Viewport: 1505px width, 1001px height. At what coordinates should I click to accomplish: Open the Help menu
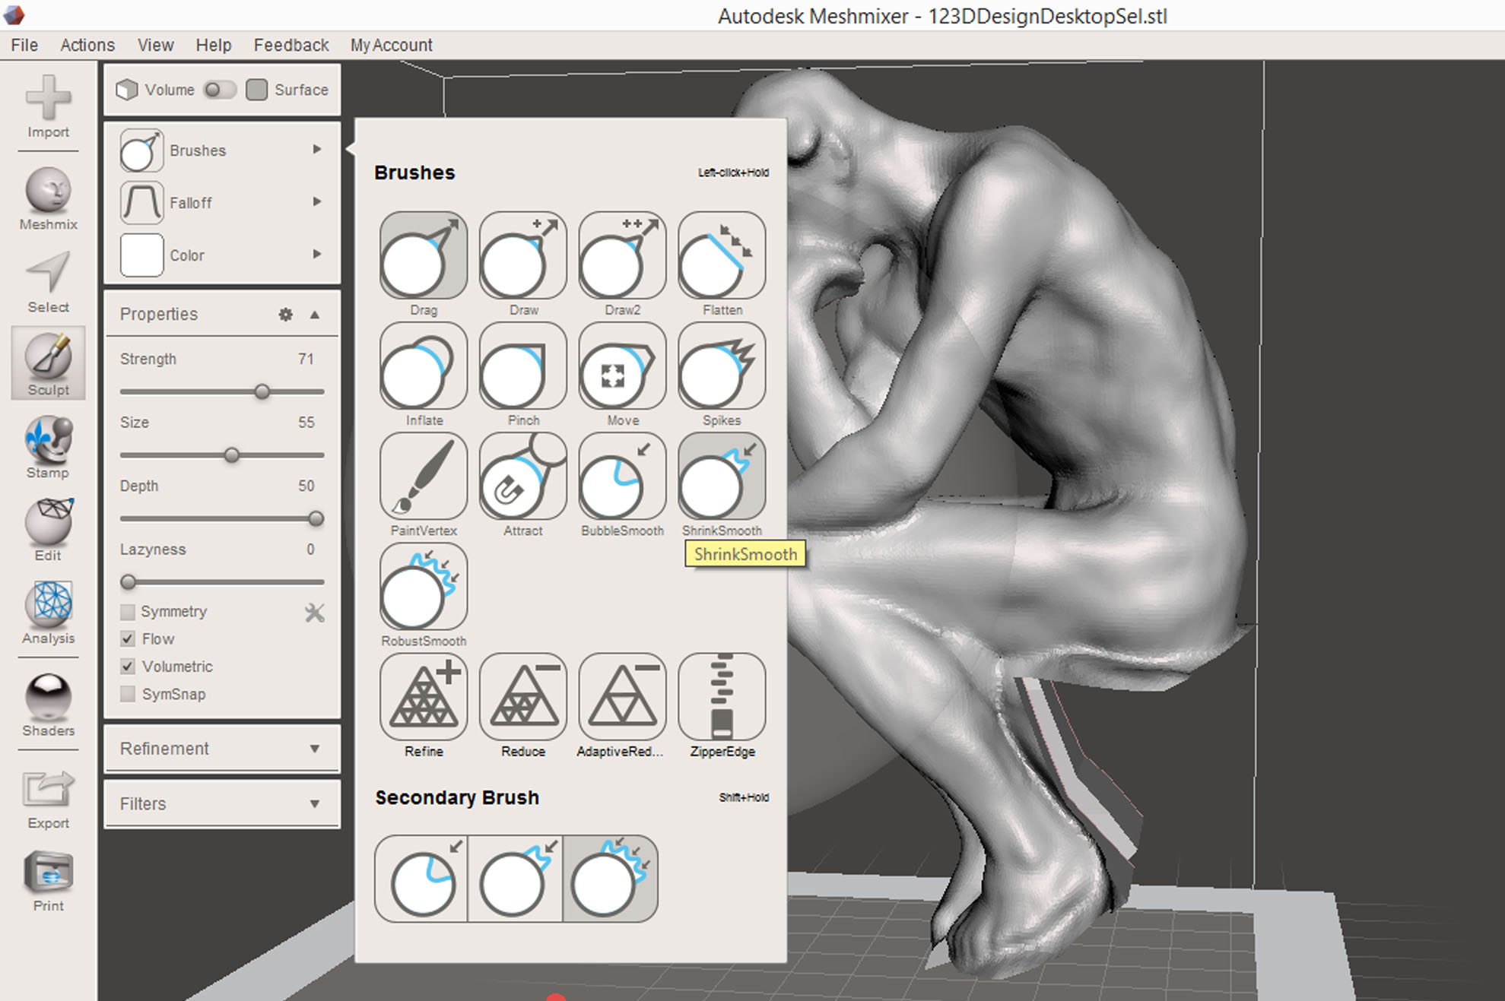pos(213,45)
